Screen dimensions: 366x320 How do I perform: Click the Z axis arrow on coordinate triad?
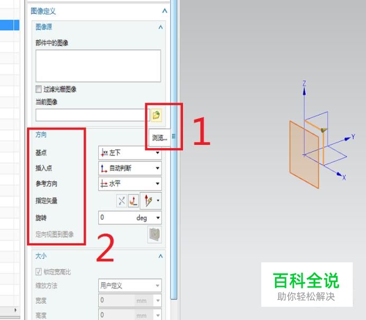(x=304, y=90)
